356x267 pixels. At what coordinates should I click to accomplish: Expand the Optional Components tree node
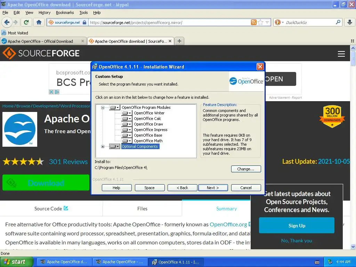click(x=103, y=147)
